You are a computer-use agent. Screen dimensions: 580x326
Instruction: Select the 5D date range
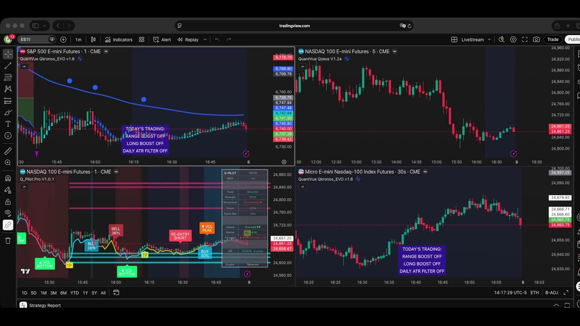pos(34,293)
